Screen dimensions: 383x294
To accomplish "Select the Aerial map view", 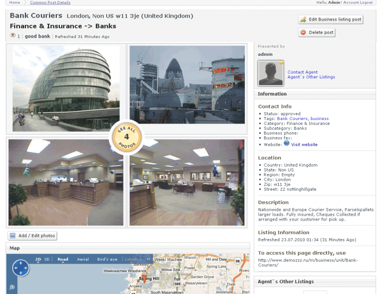I will 83,259.
